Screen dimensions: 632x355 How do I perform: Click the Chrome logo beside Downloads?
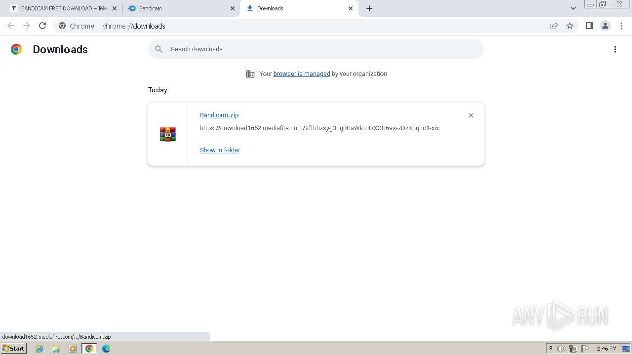coord(16,49)
